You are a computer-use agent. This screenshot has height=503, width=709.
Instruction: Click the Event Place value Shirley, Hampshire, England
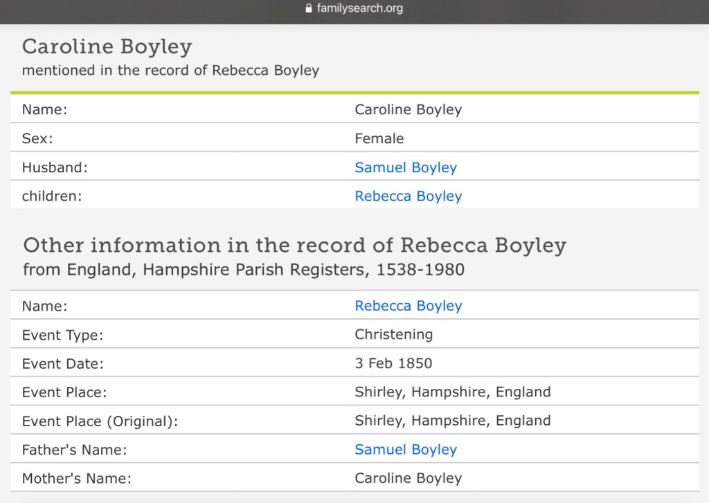point(452,392)
